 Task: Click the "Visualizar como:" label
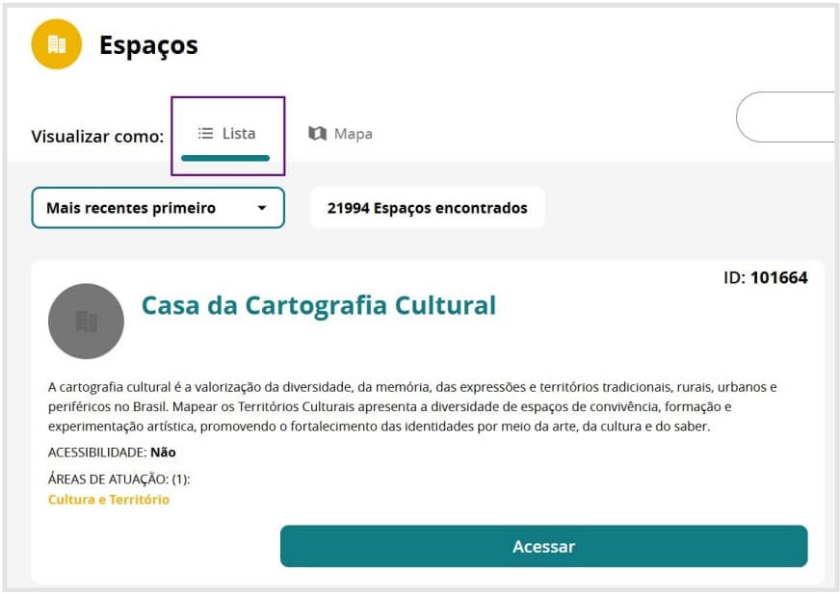pyautogui.click(x=97, y=136)
